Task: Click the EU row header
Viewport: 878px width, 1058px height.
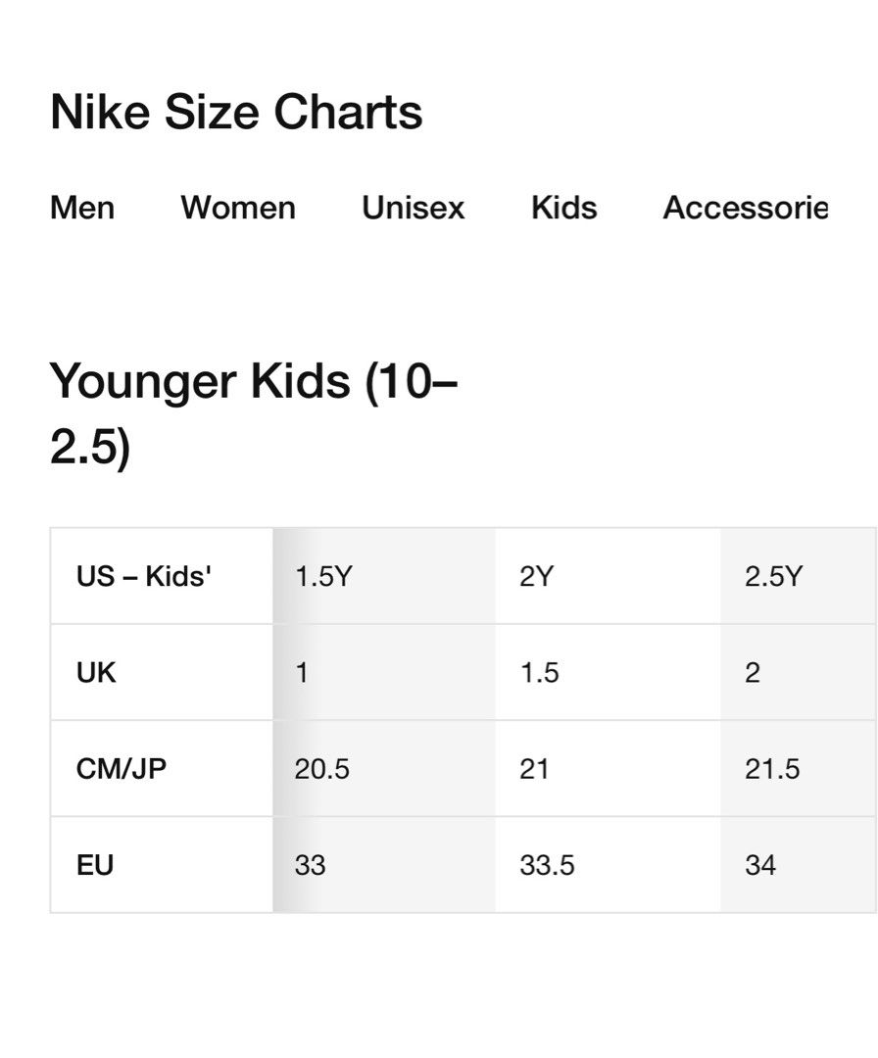Action: tap(95, 866)
